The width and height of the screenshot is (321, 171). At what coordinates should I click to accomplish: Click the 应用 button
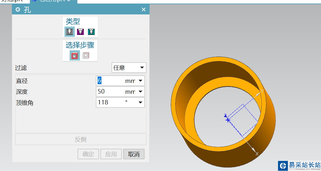[x=111, y=154]
